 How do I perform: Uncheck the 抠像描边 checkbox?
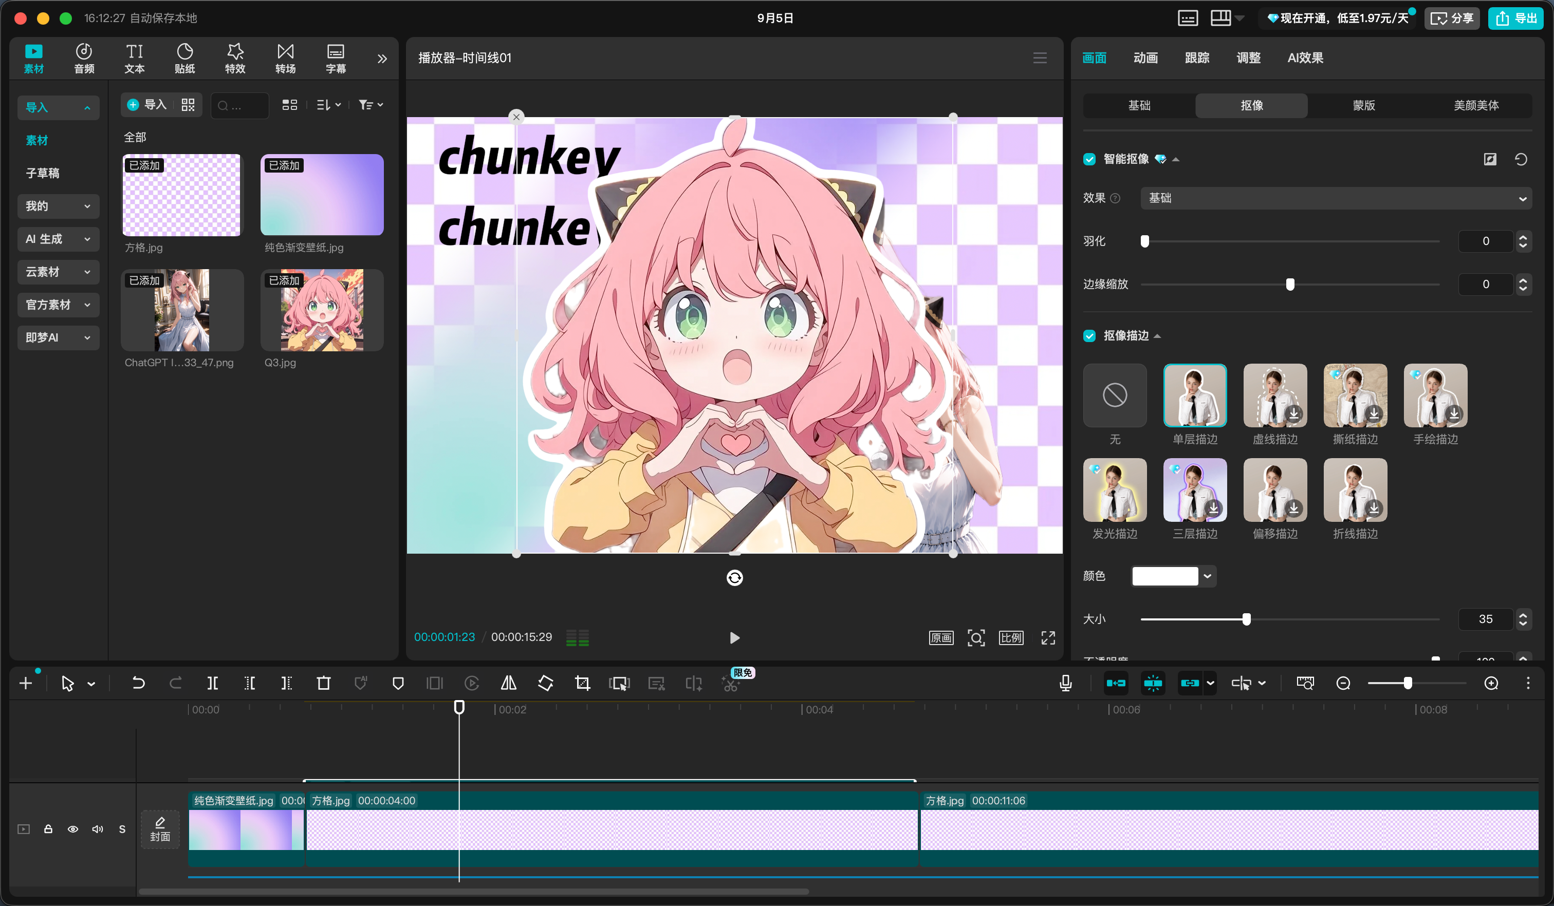(x=1089, y=336)
